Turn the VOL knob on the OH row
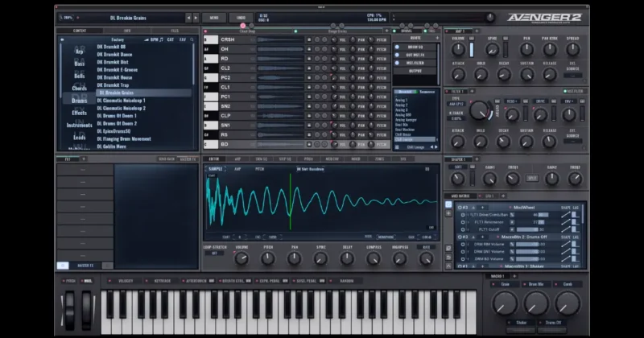The height and width of the screenshot is (338, 644). [x=334, y=49]
